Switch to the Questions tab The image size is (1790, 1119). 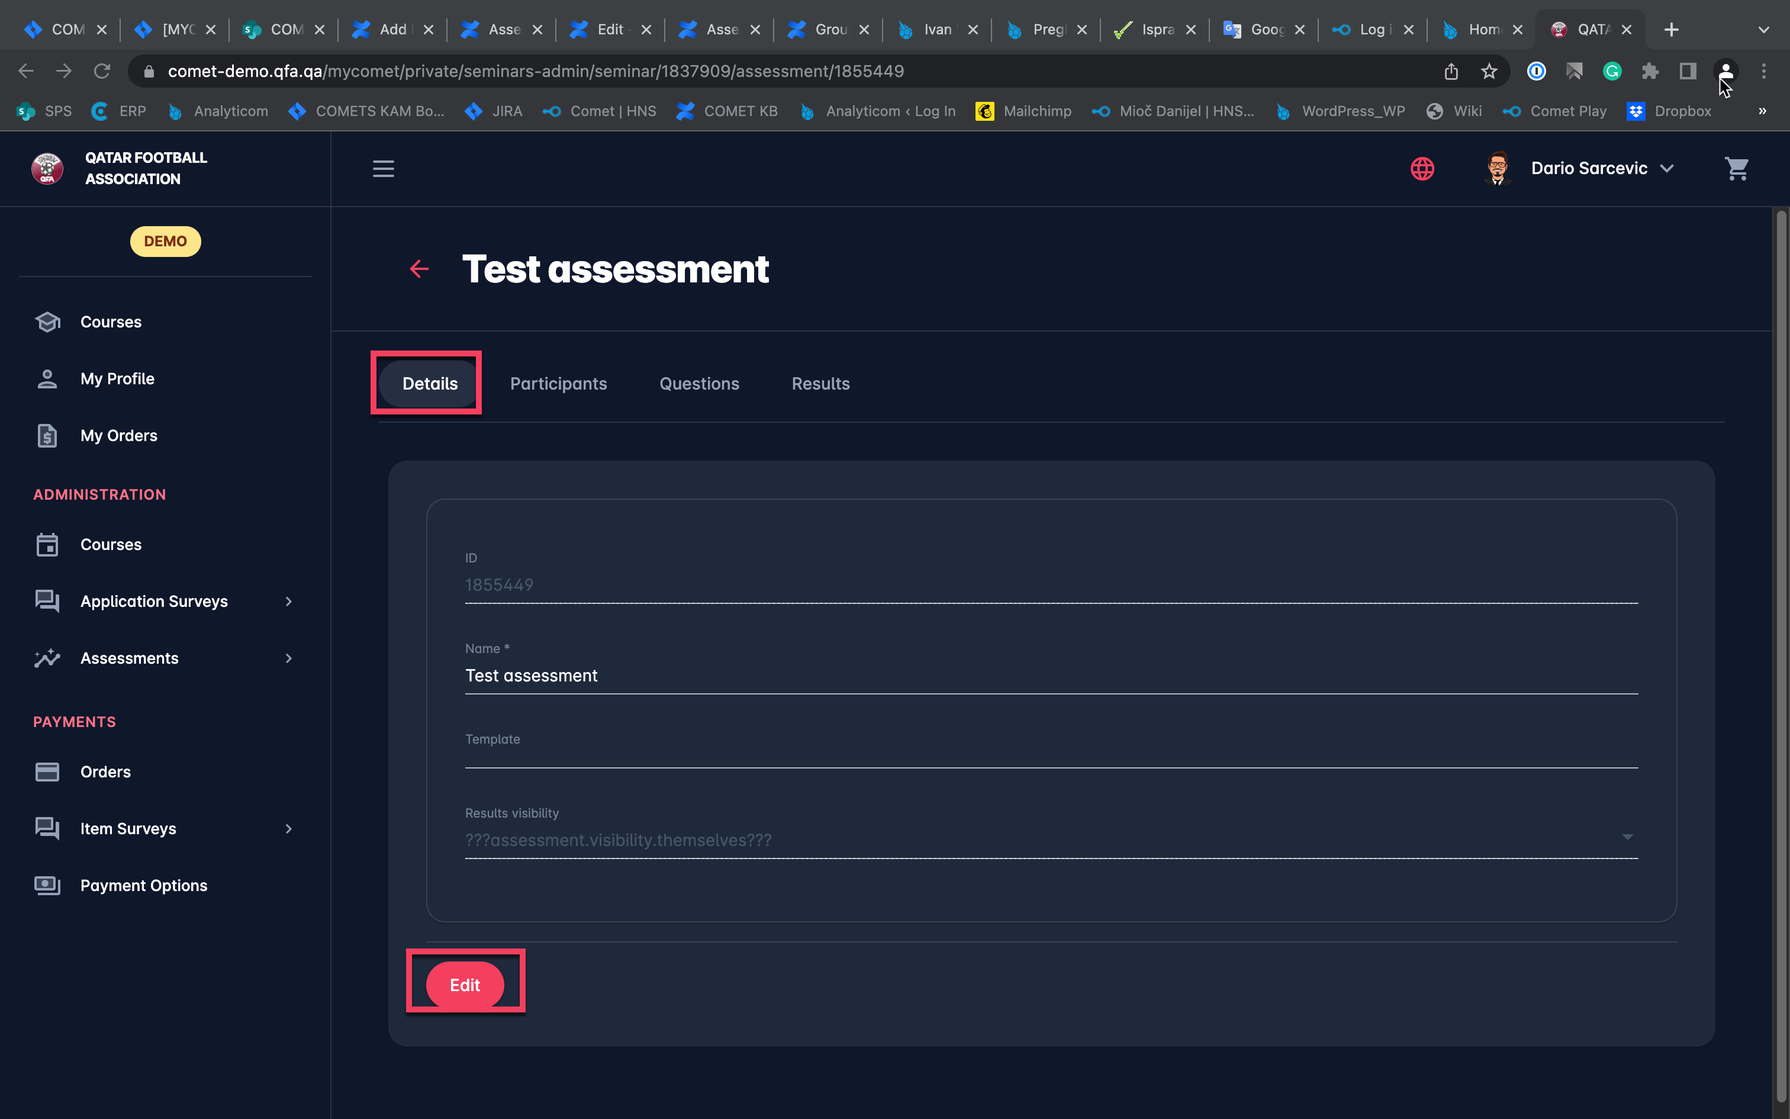(699, 384)
